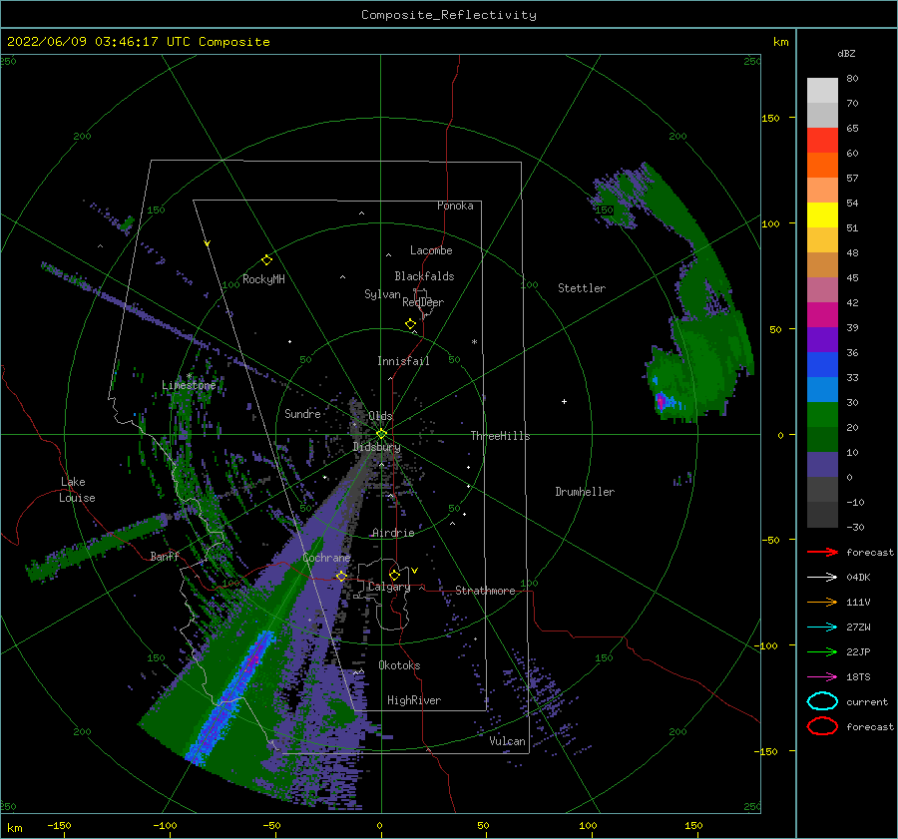Click the Okotoks label
Image resolution: width=898 pixels, height=839 pixels.
point(399,665)
